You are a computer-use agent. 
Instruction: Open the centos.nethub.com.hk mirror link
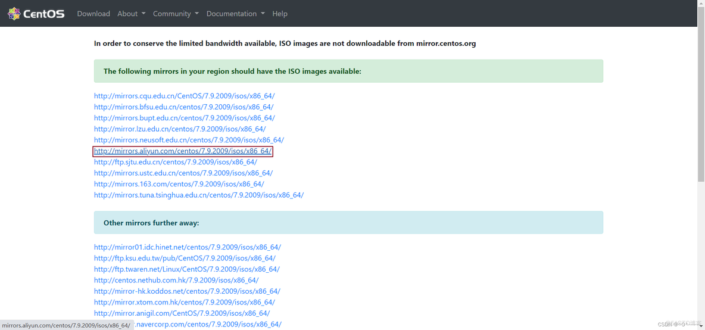point(176,280)
